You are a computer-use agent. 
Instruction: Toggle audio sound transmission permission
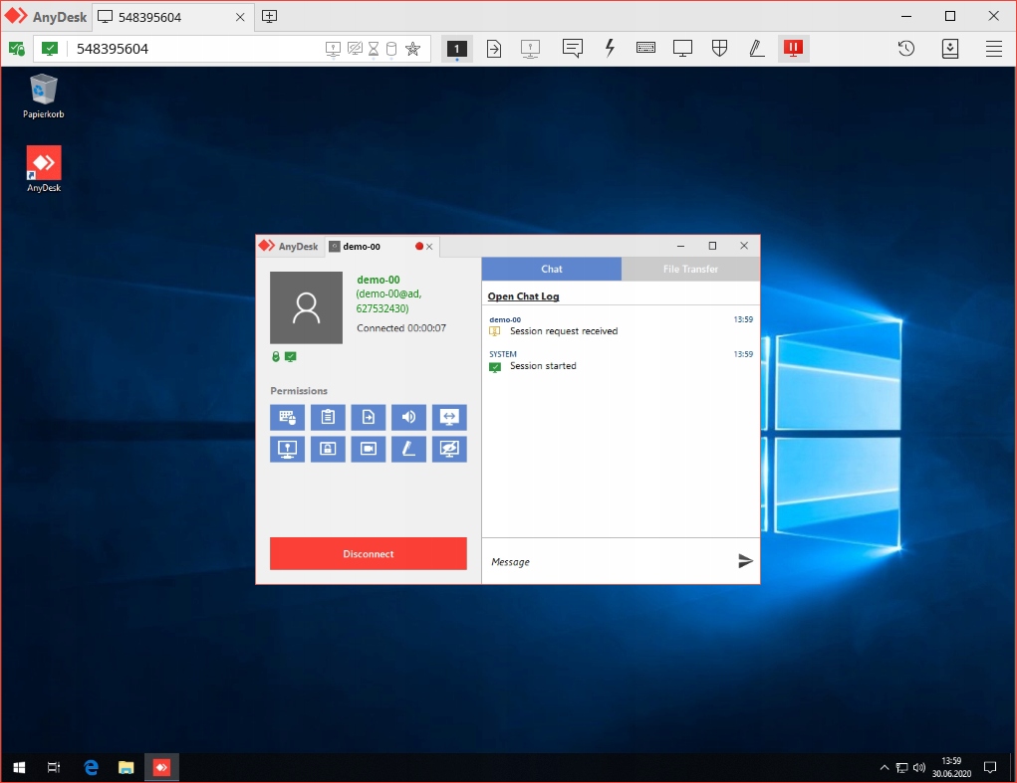coord(408,418)
